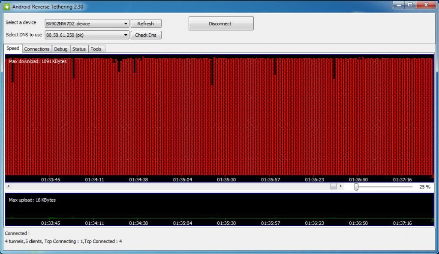Click the Android app icon in title bar
Screen dimensions: 439x254
coord(6,6)
